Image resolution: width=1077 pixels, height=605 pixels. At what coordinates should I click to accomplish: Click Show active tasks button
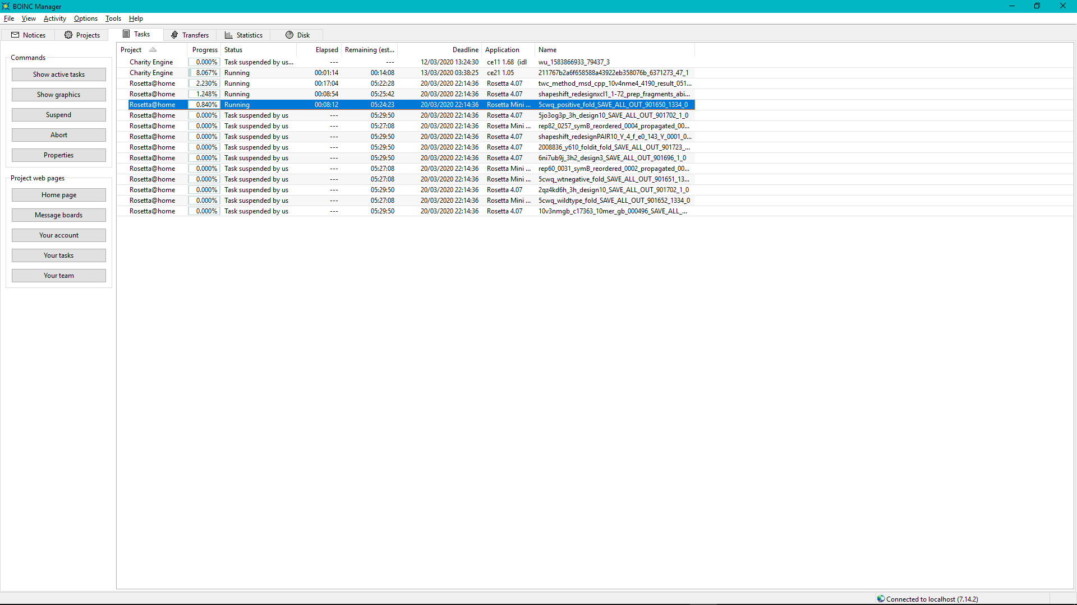(59, 75)
